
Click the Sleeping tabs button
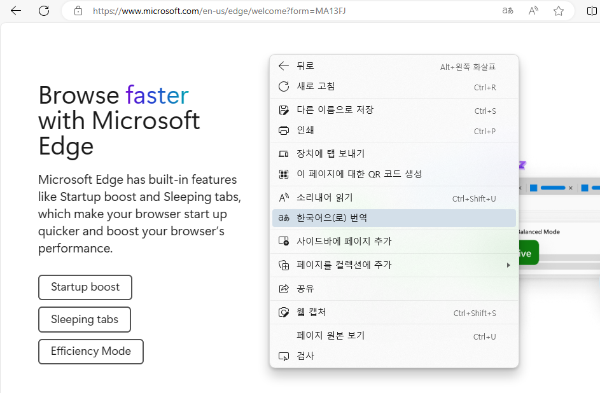85,319
